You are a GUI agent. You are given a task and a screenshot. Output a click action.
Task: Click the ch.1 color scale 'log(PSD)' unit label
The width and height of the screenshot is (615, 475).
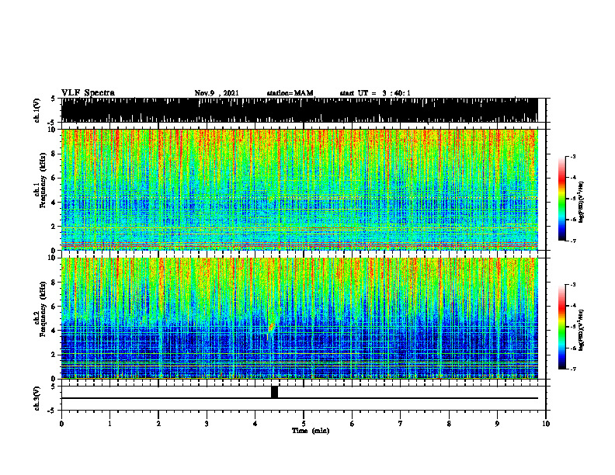581,202
